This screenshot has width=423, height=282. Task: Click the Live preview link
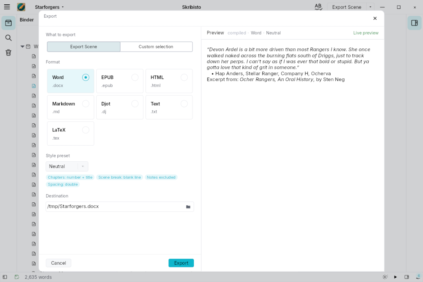pyautogui.click(x=366, y=33)
